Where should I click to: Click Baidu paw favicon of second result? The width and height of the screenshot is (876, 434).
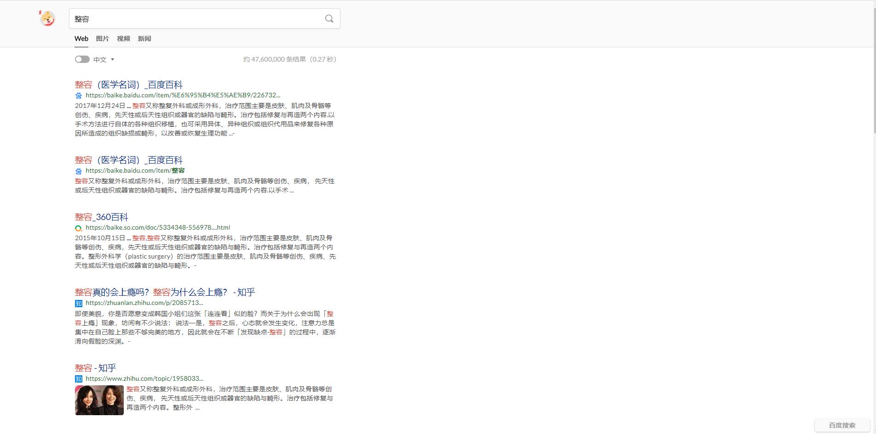[x=79, y=171]
